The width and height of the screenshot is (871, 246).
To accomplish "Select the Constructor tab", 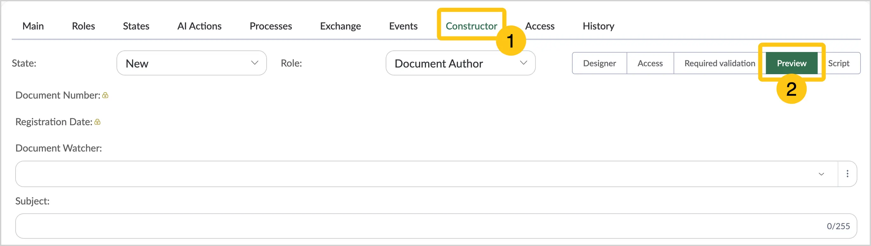I will pyautogui.click(x=471, y=26).
